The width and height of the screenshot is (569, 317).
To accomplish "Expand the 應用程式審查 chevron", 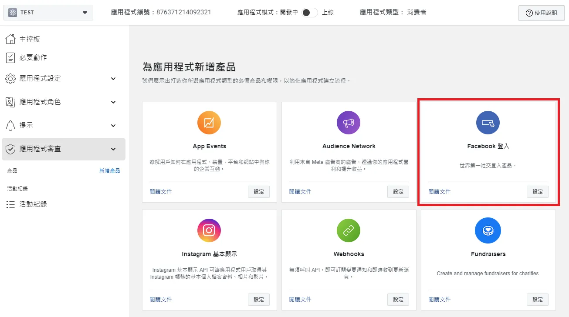I will [113, 149].
